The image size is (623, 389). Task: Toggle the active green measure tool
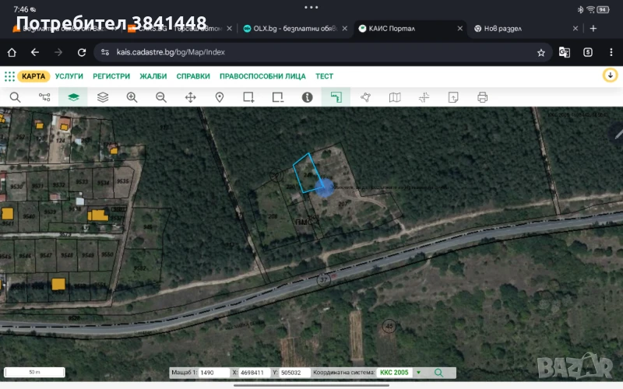(x=336, y=97)
